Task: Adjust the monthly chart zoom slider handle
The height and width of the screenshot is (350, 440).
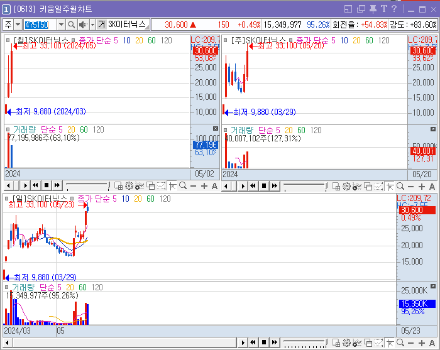Action: pyautogui.click(x=109, y=185)
